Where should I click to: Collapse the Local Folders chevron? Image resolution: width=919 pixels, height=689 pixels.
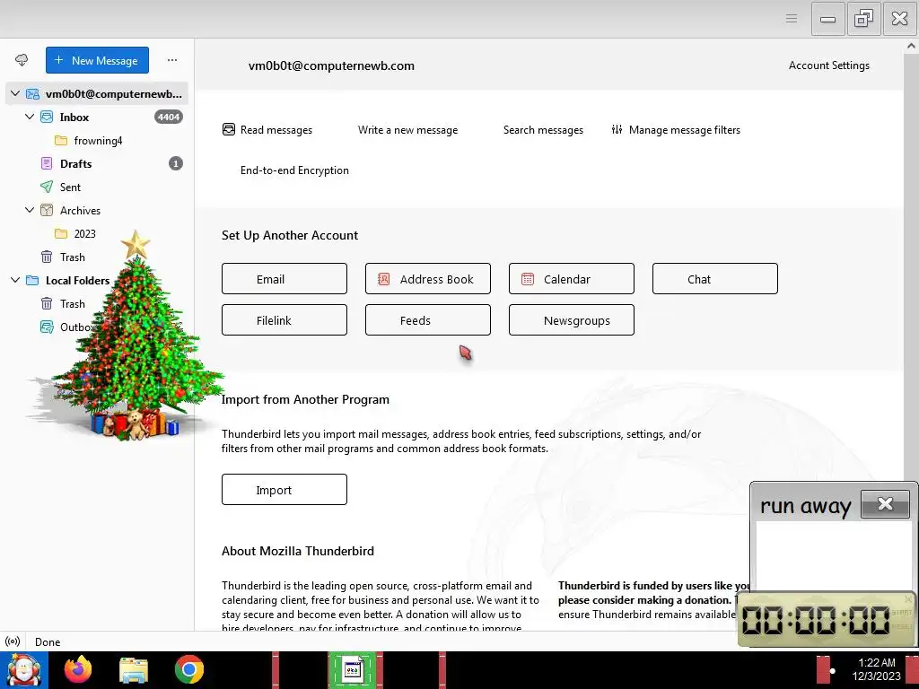16,280
